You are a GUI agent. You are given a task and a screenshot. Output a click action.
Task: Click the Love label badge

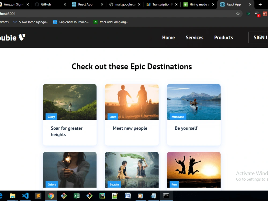point(113,117)
